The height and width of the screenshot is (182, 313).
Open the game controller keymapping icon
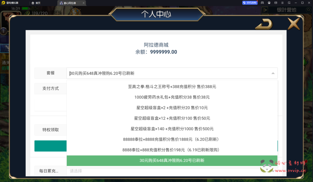pos(262,2)
